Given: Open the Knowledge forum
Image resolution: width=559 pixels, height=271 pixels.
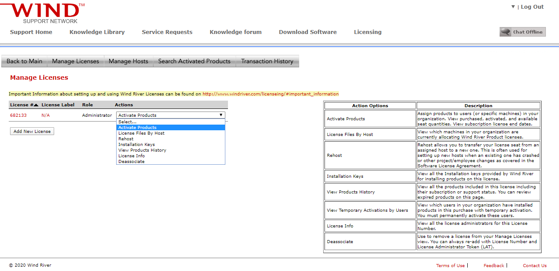Looking at the screenshot, I should 235,32.
